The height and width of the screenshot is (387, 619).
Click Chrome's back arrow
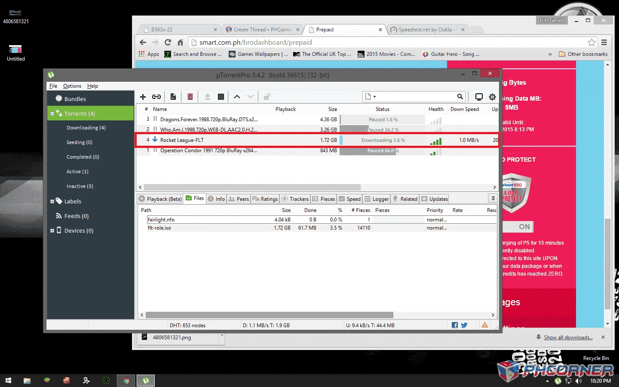point(143,42)
